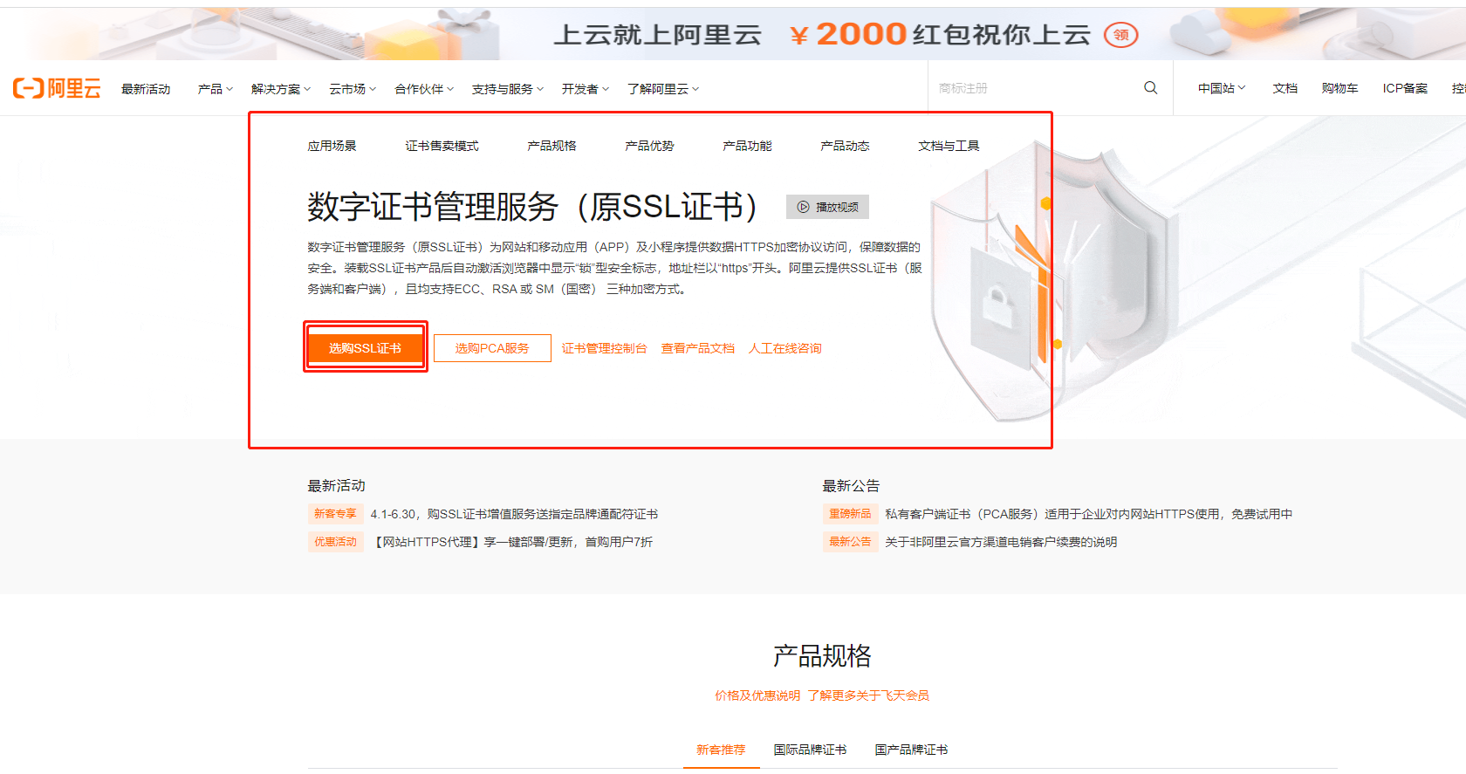Click the 优惠活动 tag

click(x=335, y=542)
